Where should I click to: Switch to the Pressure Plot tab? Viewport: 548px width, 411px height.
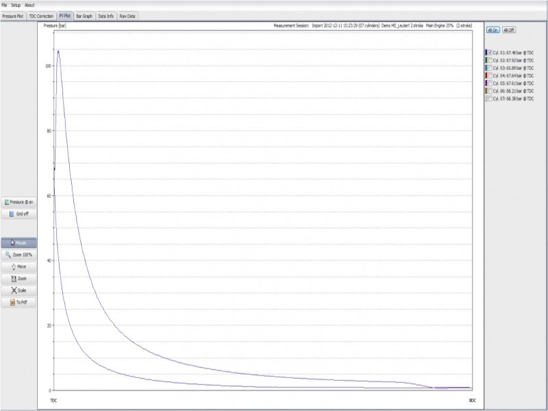13,16
